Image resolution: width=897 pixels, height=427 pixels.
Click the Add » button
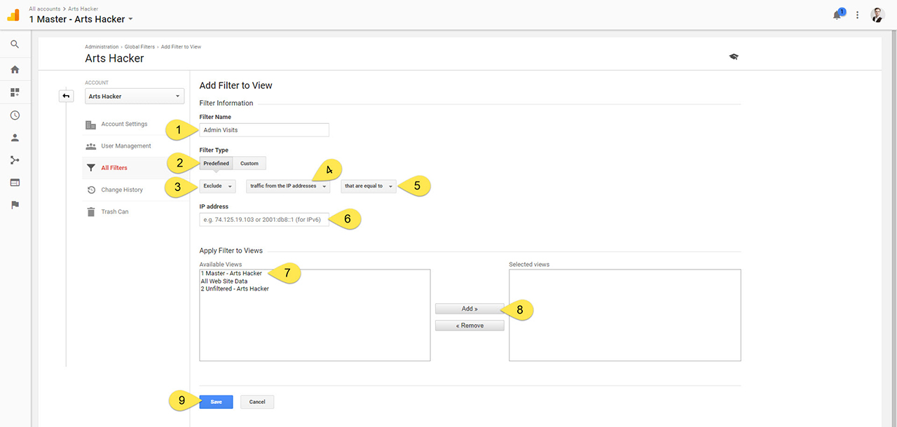tap(470, 309)
